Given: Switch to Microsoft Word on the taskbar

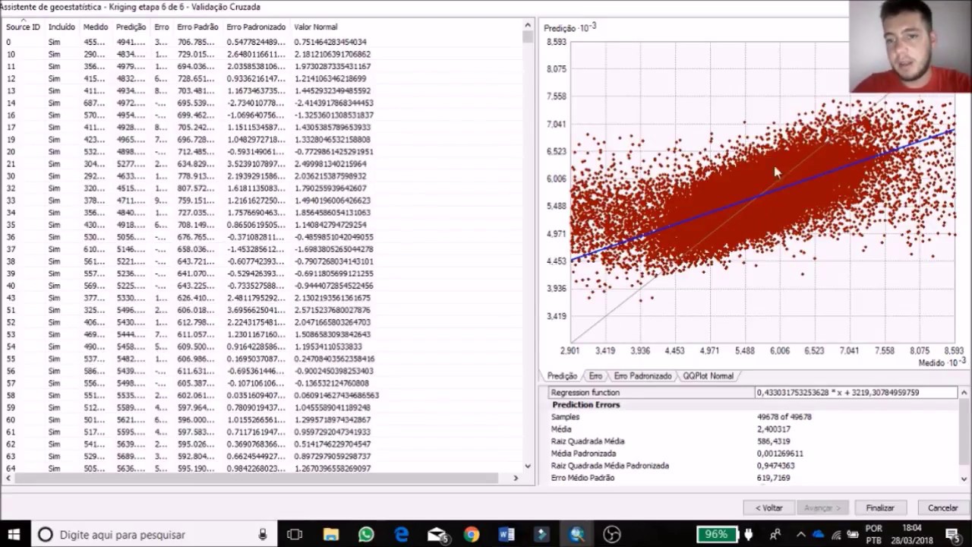Looking at the screenshot, I should [507, 535].
